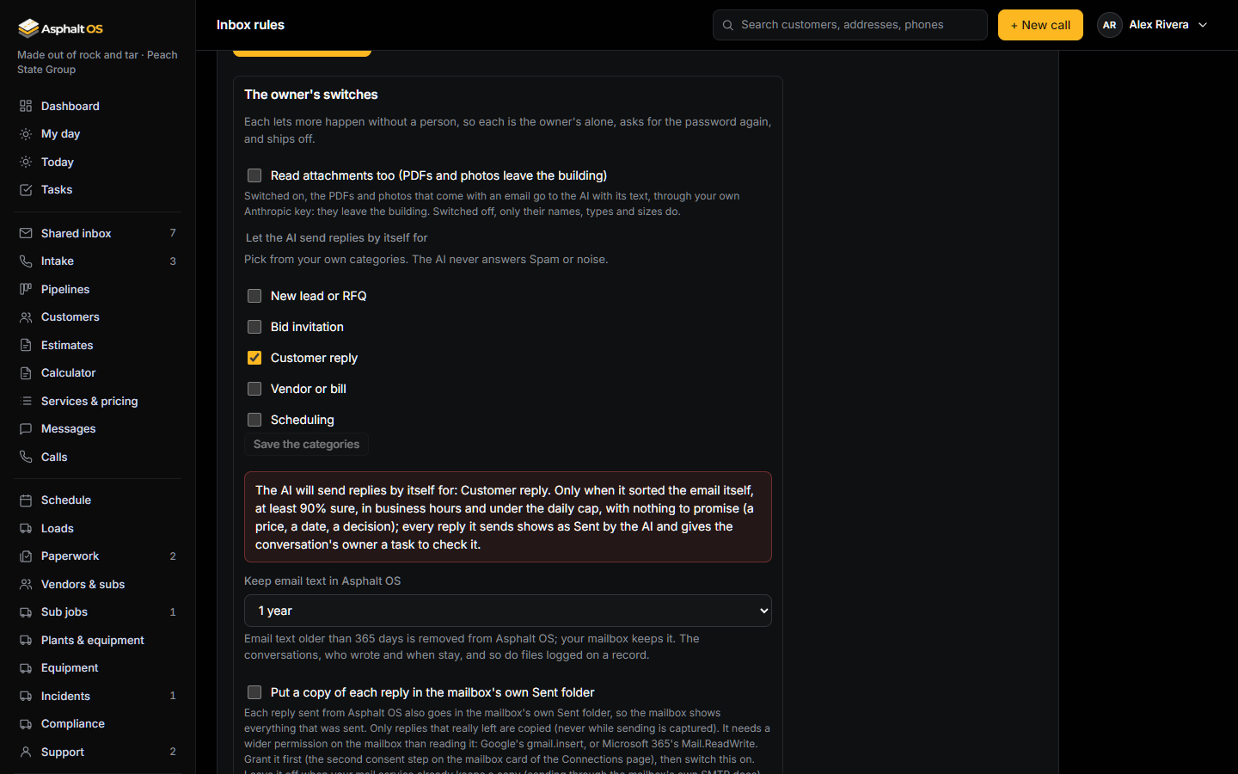Expand the Alex Rivera account menu chevron

point(1203,25)
